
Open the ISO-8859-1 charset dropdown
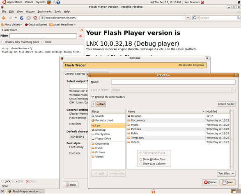tap(78, 136)
